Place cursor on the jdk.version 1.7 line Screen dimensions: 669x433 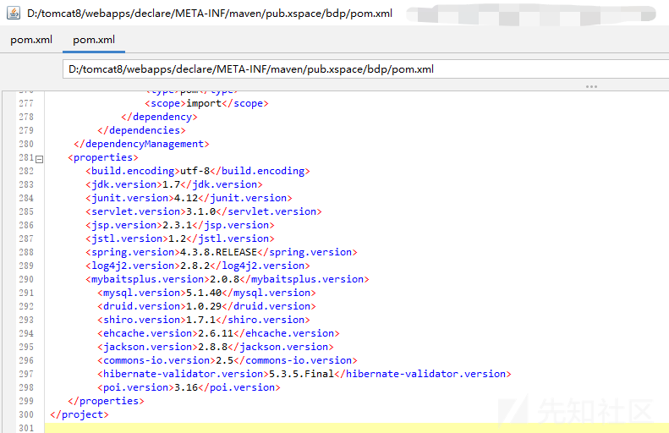(173, 184)
